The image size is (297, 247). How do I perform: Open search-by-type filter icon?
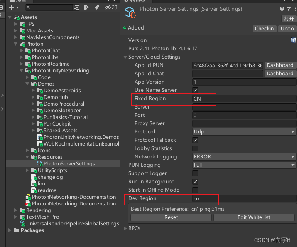pos(86,7)
